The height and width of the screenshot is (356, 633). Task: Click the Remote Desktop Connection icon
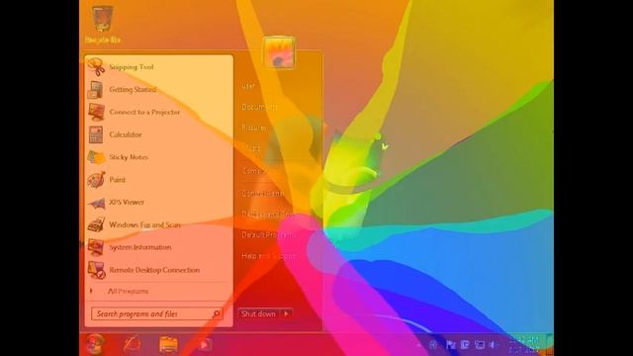coord(97,270)
